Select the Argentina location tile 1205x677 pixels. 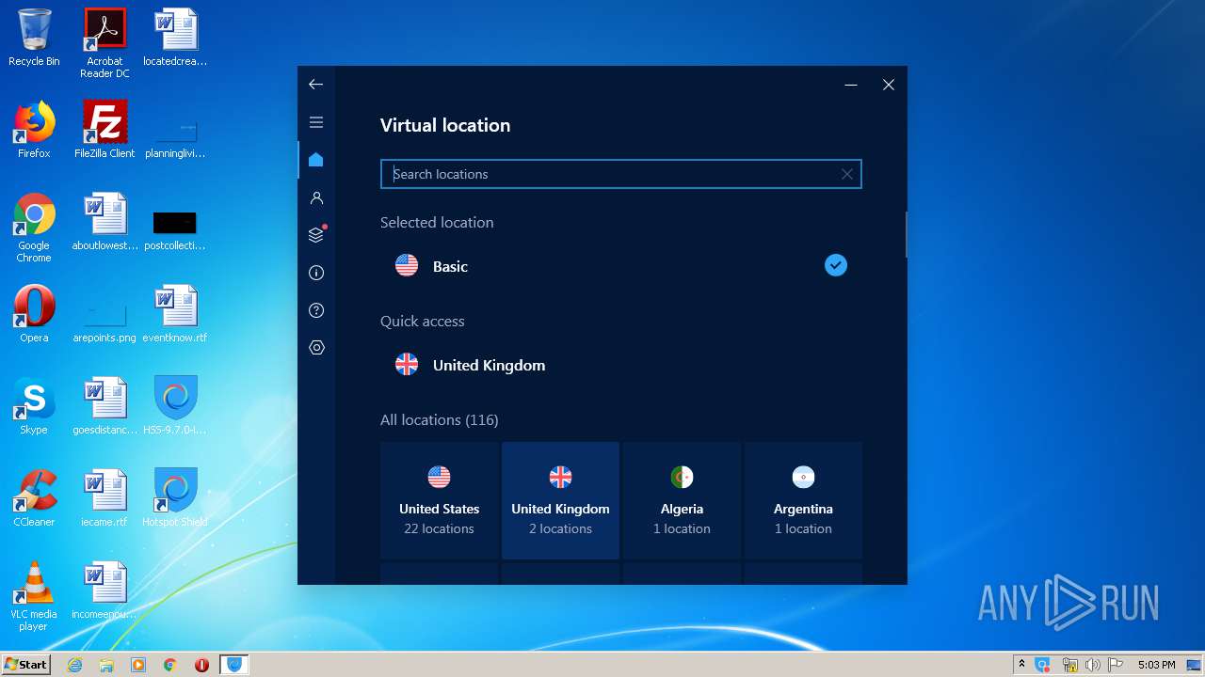coord(803,500)
